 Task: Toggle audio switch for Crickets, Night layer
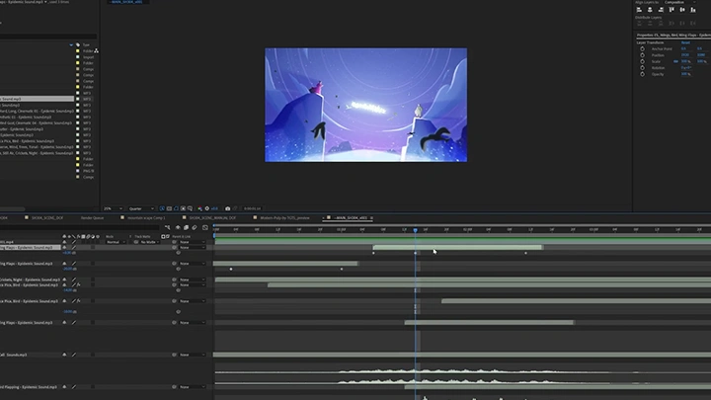[64, 280]
